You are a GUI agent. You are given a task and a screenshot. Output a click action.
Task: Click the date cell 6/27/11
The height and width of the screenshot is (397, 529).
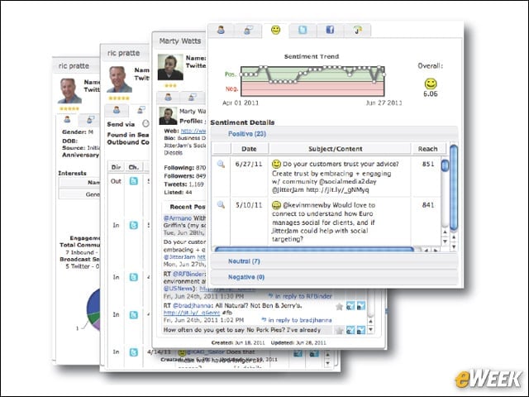point(249,164)
